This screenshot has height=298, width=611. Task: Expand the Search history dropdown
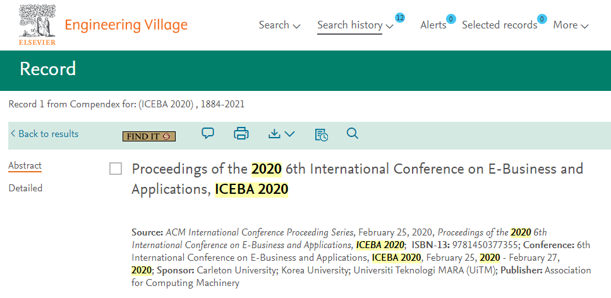coord(355,25)
